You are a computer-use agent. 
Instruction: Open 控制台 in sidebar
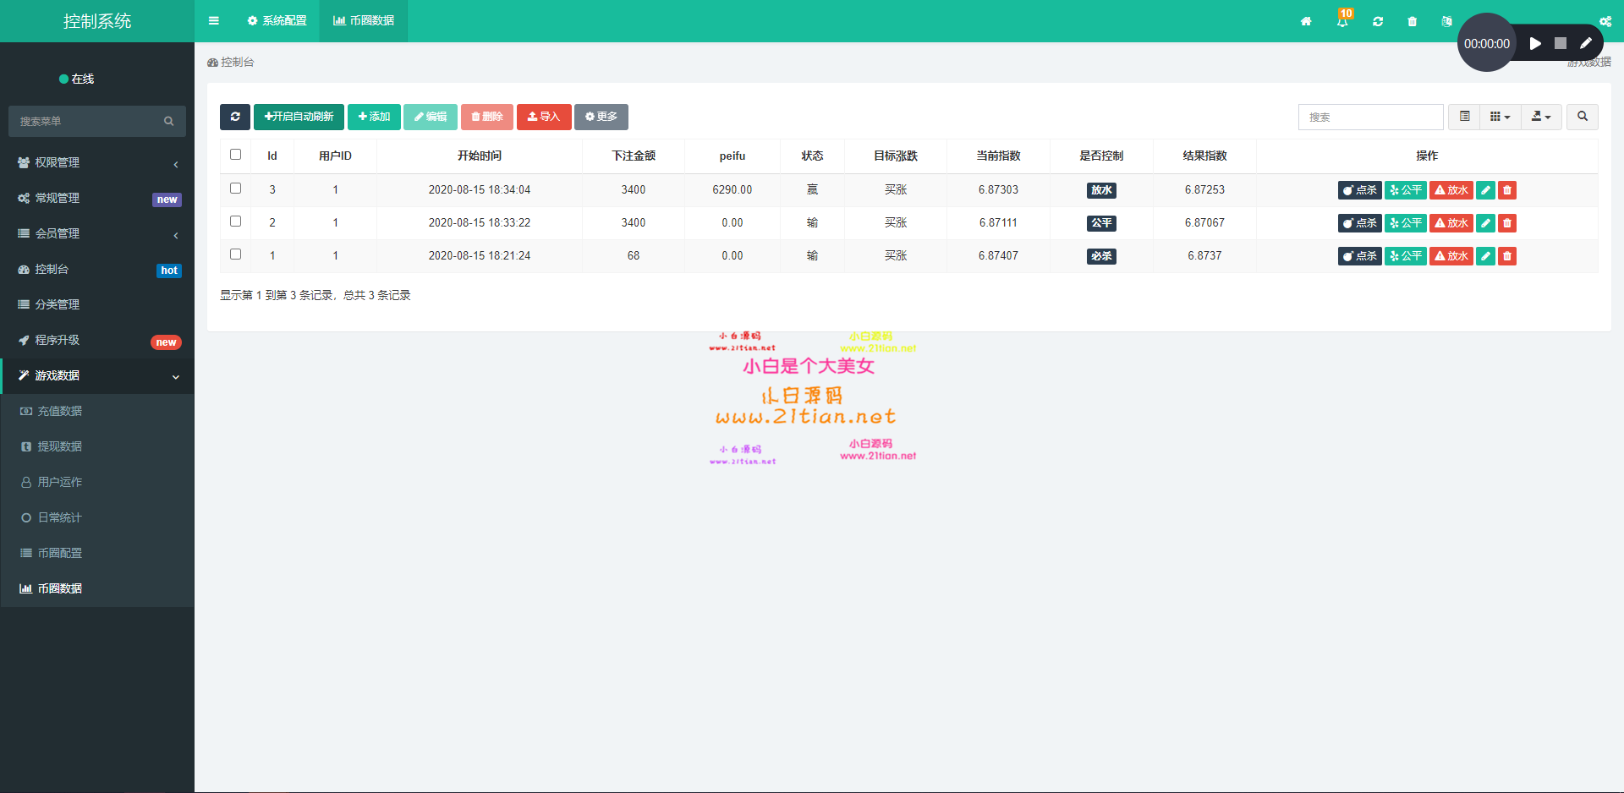click(97, 269)
